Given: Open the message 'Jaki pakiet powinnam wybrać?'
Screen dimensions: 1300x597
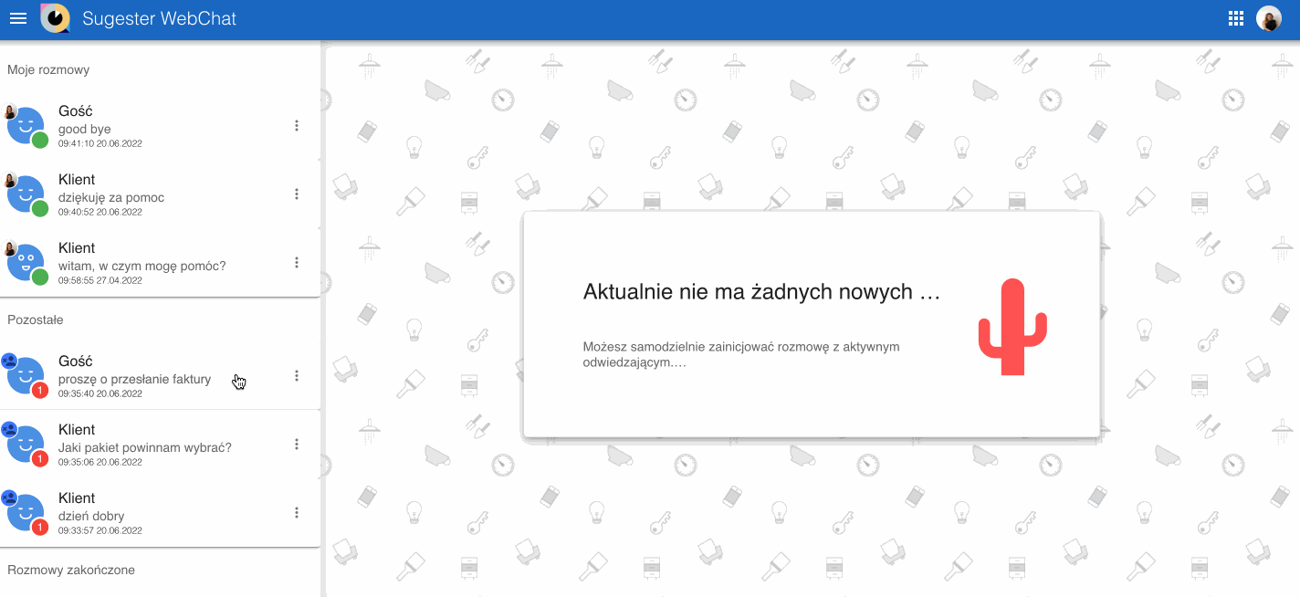Looking at the screenshot, I should (145, 448).
